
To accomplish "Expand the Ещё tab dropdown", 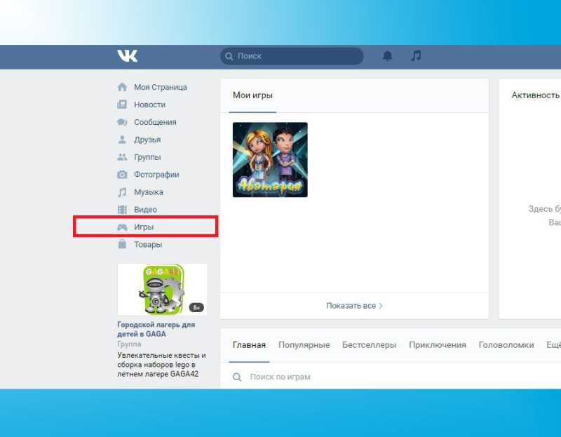I will 553,345.
